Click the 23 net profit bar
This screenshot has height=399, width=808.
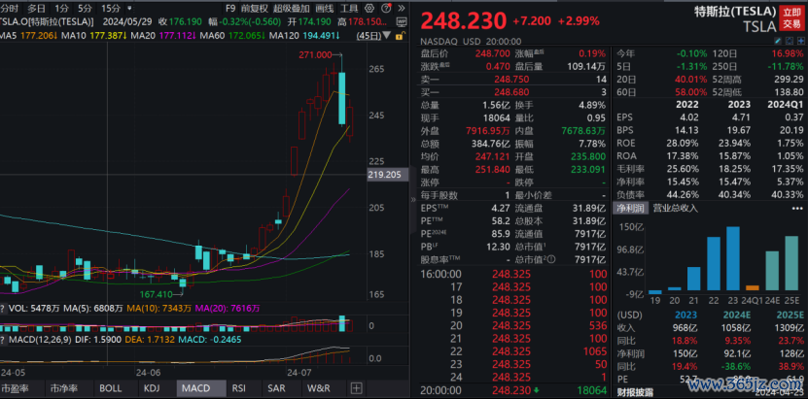[733, 258]
